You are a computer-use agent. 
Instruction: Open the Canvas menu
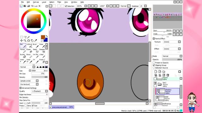pyautogui.click(x=36, y=2)
